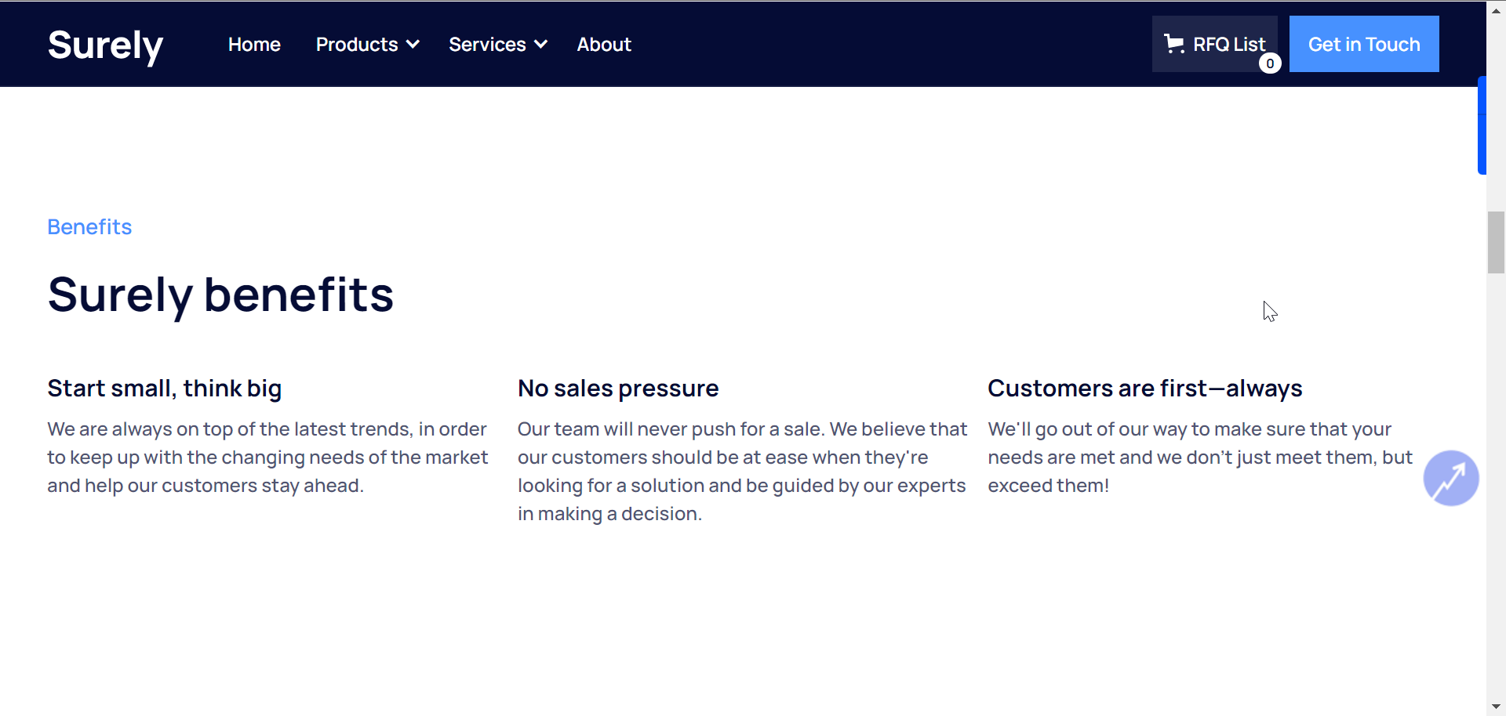Click the RFQ count badge showing 0
The image size is (1506, 716).
coord(1270,63)
